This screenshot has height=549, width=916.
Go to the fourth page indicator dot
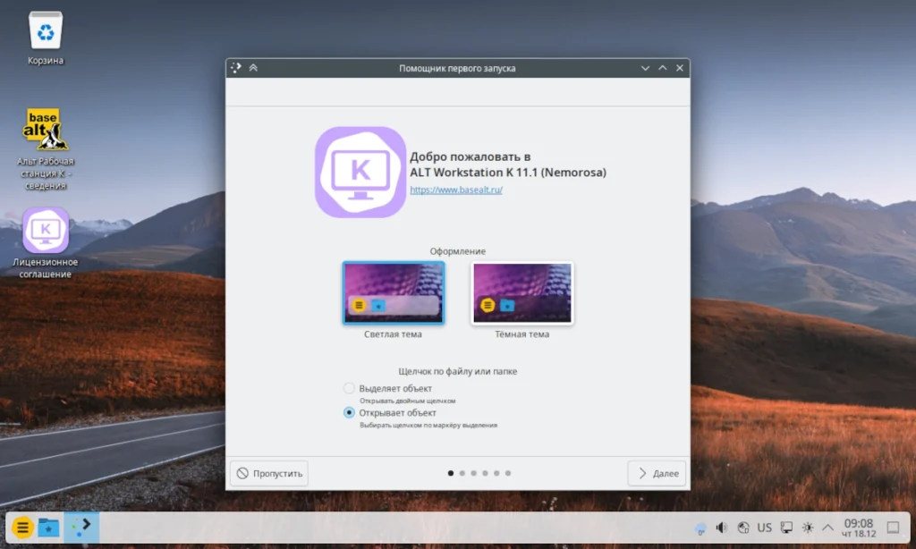coord(485,473)
